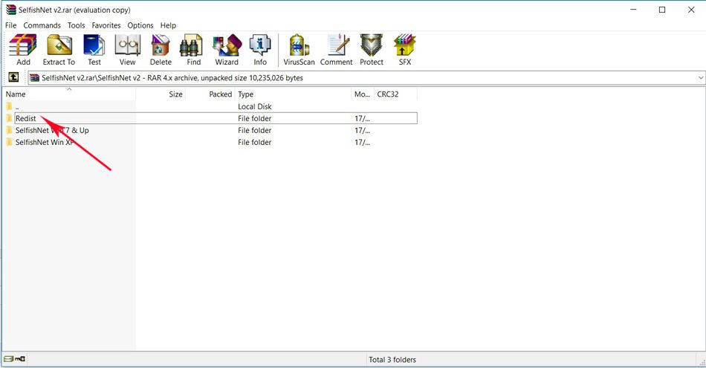Select the SelfishNet Win XP folder icon
Viewport: 706px width, 368px height.
[9, 142]
